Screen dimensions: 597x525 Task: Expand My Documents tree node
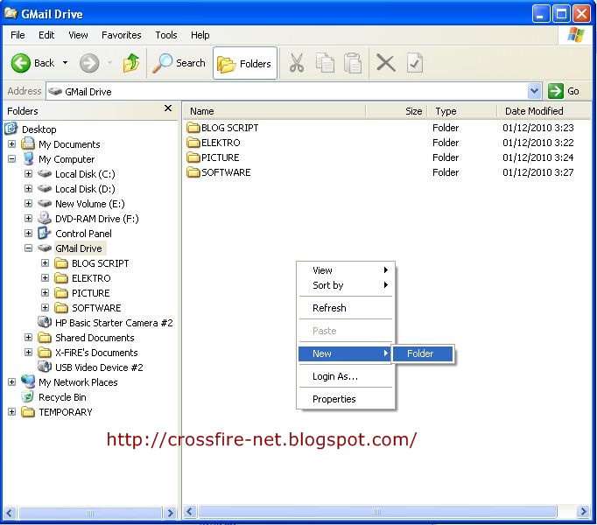11,143
